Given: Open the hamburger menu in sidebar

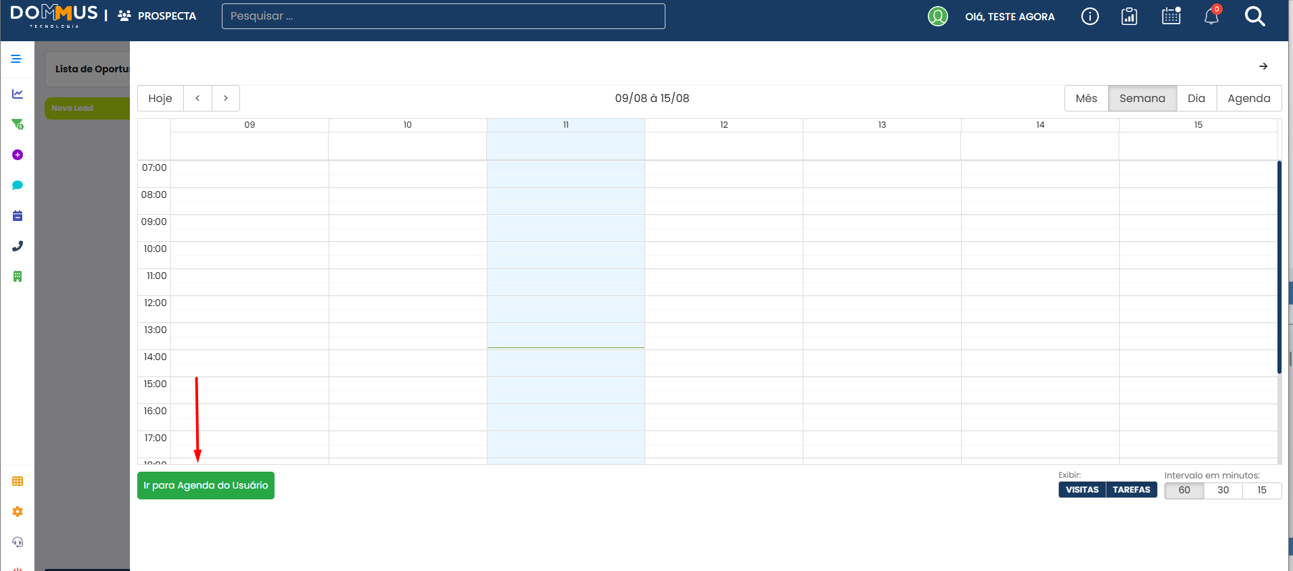Looking at the screenshot, I should [16, 59].
